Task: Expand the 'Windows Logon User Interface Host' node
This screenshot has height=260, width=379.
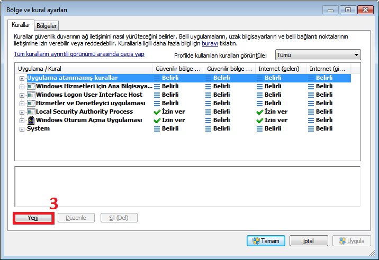Action: [22, 95]
